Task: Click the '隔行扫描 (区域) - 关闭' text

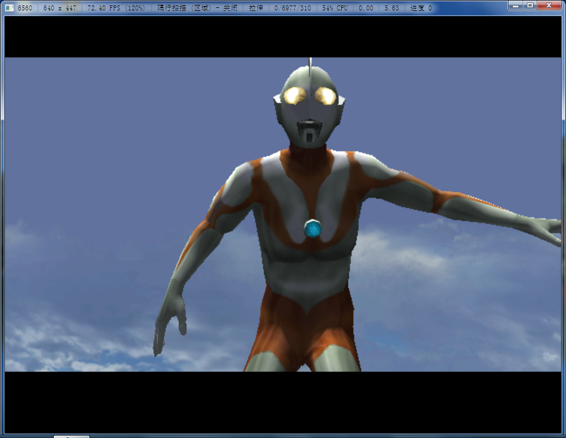Action: pyautogui.click(x=197, y=8)
